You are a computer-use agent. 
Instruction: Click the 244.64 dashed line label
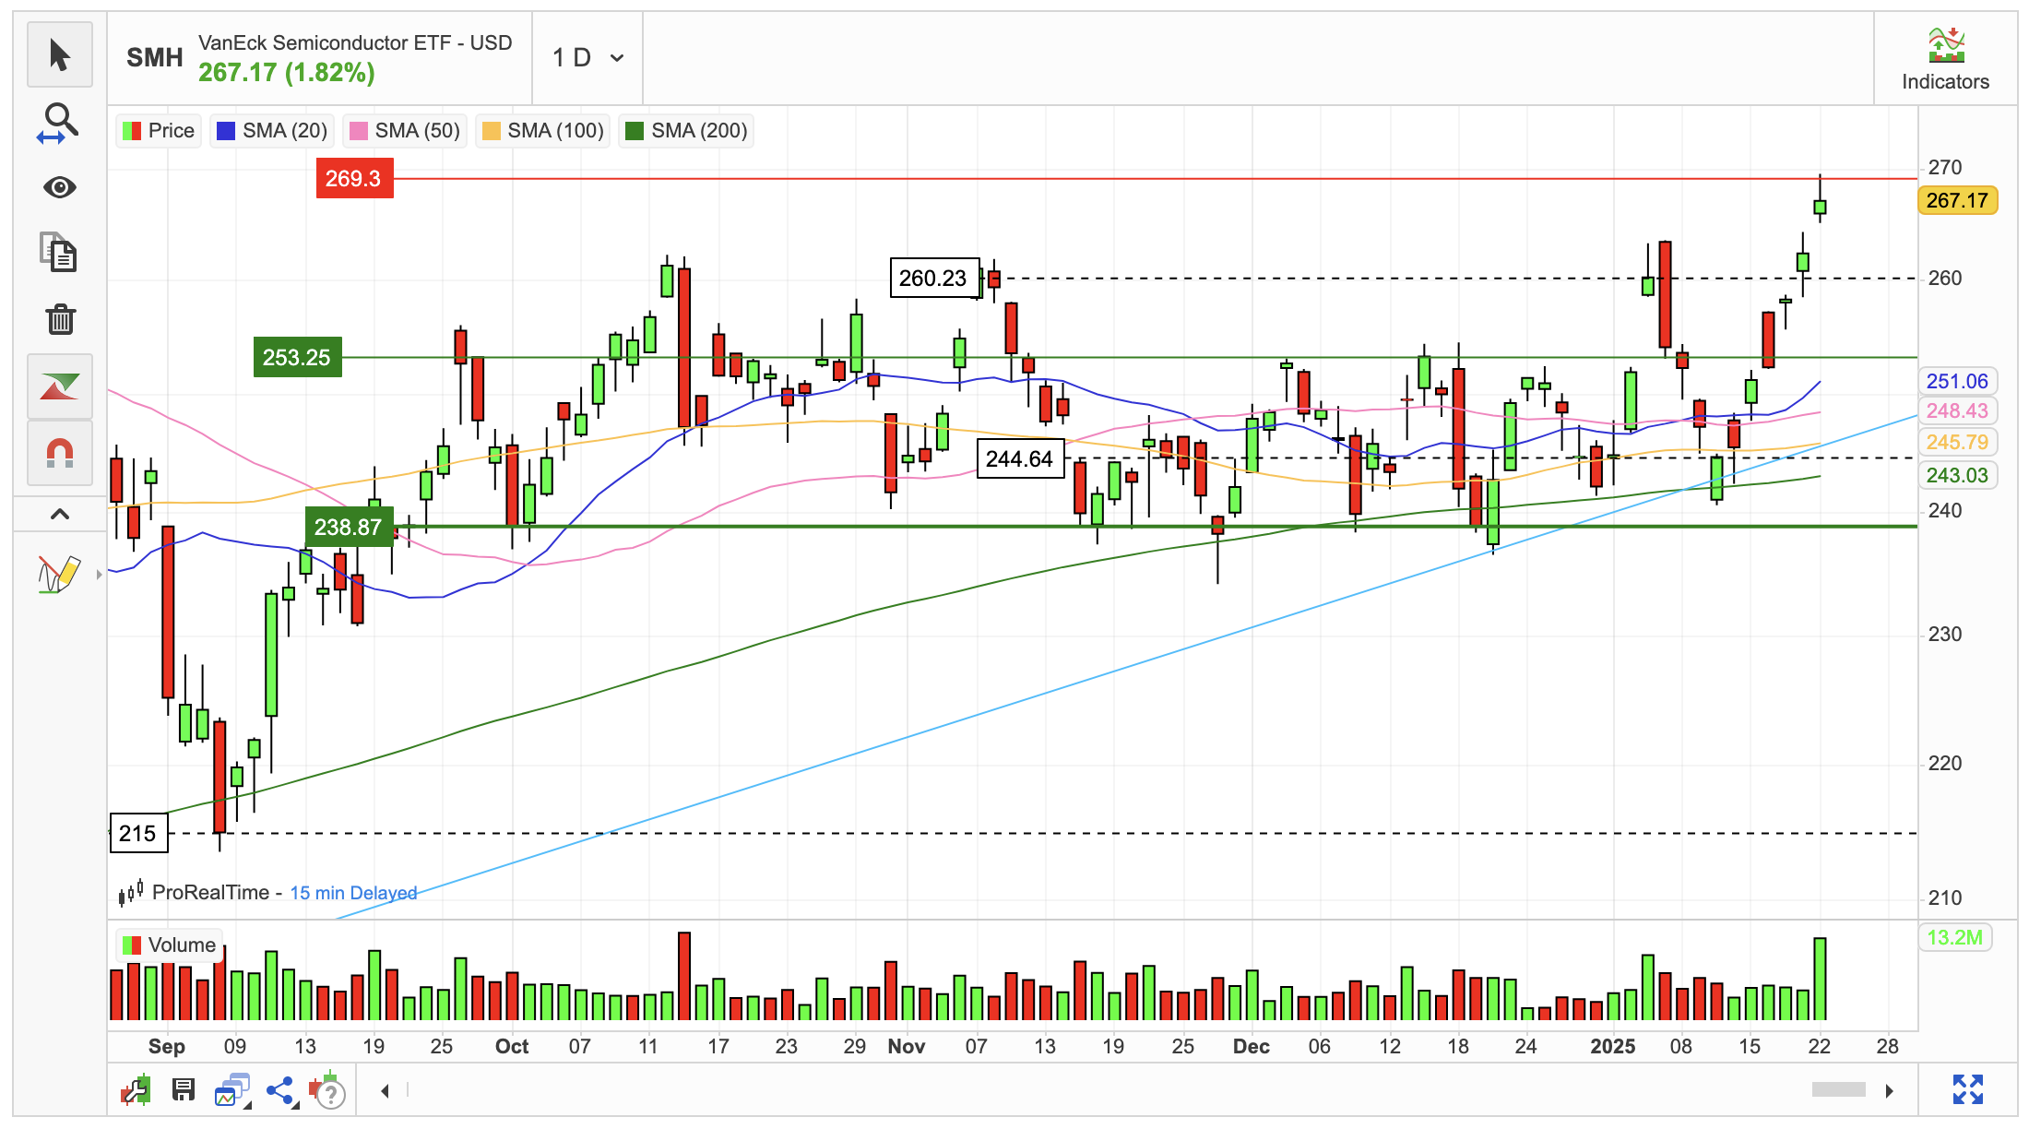point(1020,458)
